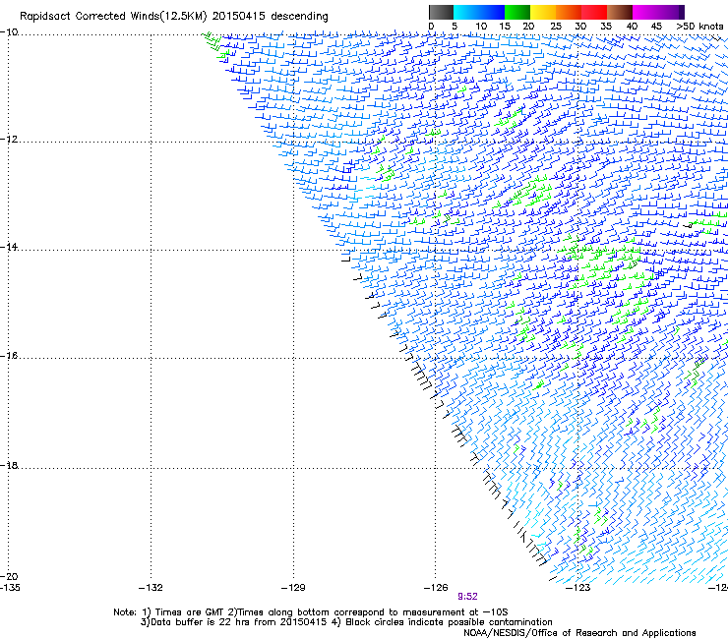This screenshot has height=639, width=728.
Task: Select the gray 0-5 knots color swatch
Action: pos(441,12)
